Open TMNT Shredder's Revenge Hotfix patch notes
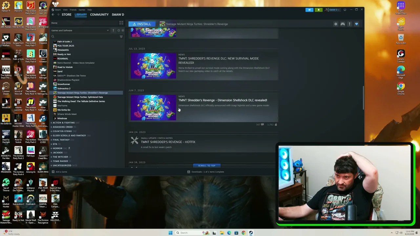The image size is (420, 236). (x=168, y=142)
